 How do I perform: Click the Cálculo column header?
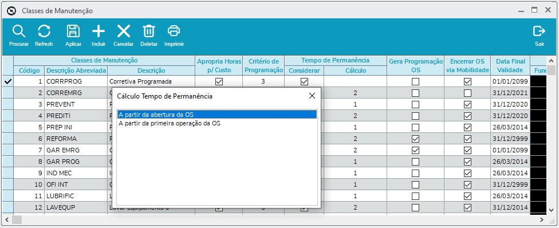coord(356,70)
